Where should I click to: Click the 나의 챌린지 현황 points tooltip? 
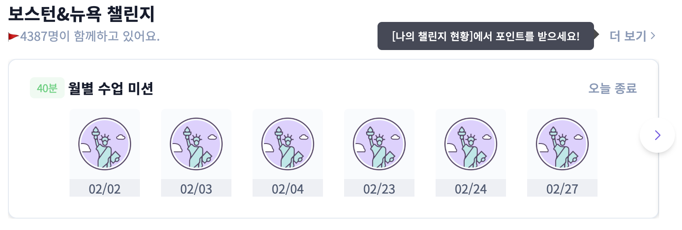[486, 36]
